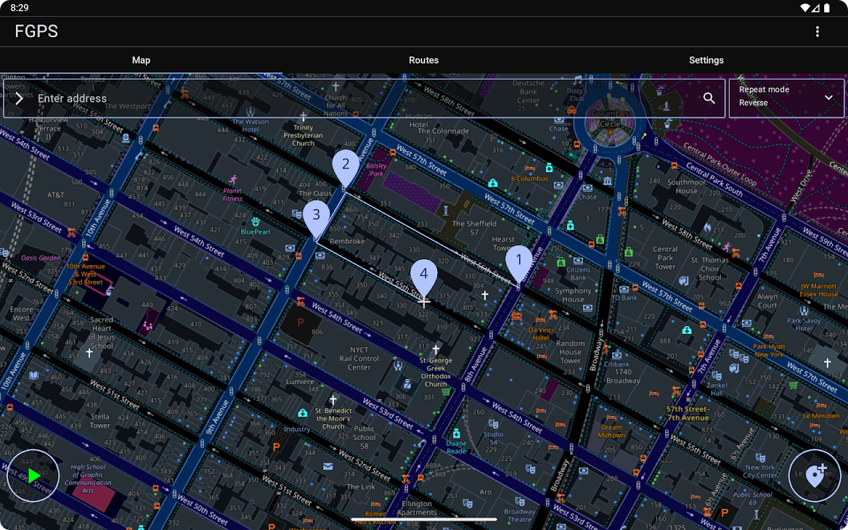
Task: Switch to the Routes tab
Action: point(424,60)
